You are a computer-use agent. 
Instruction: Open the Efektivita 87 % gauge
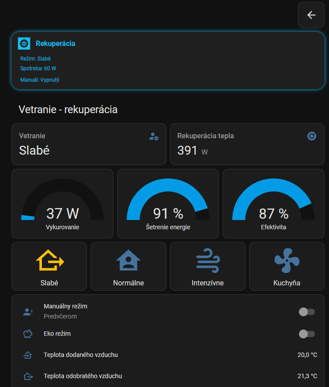(x=273, y=204)
